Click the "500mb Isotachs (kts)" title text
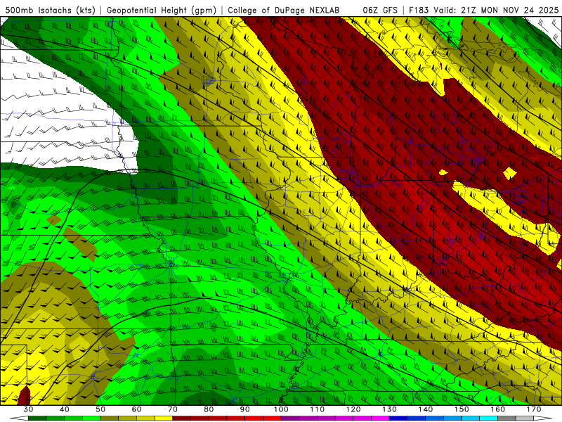 (51, 10)
